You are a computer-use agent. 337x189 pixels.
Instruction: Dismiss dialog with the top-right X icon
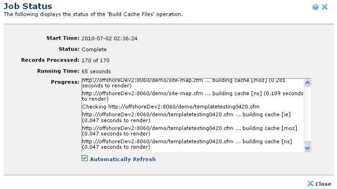(325, 7)
